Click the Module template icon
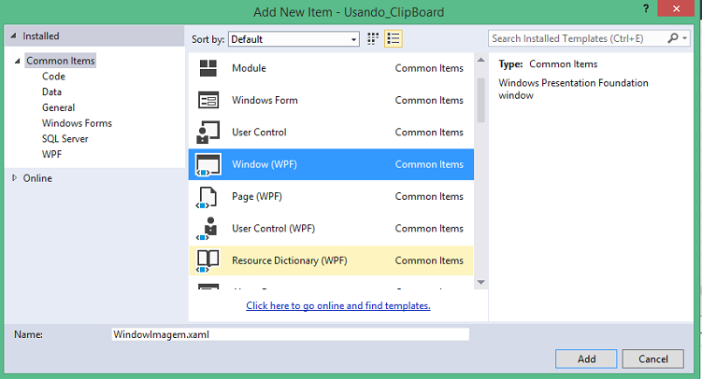 208,68
